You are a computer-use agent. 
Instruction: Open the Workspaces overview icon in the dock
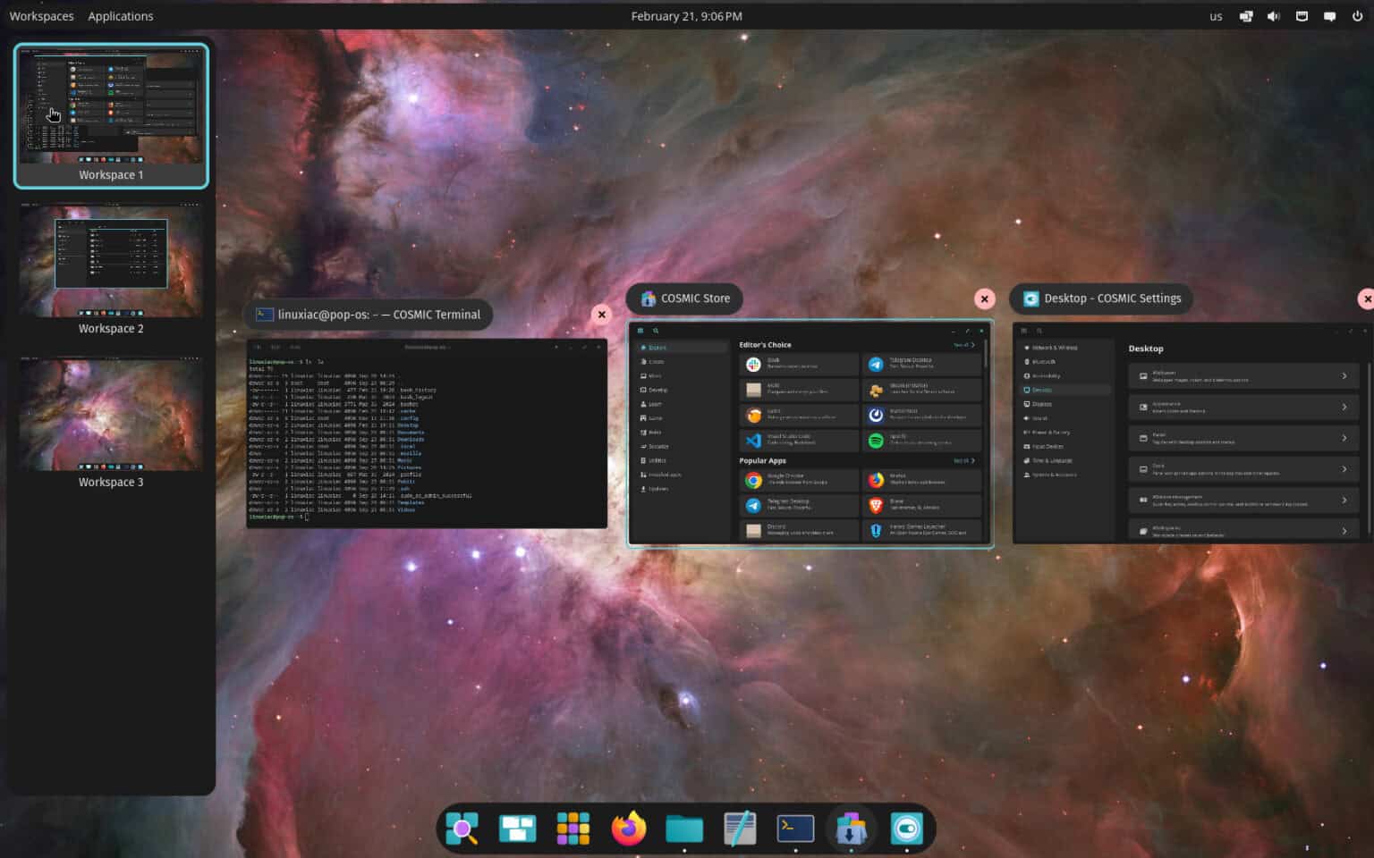(x=517, y=829)
